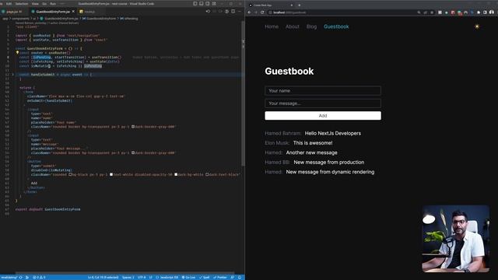
Task: Open the browser side panel icon
Action: point(485,12)
